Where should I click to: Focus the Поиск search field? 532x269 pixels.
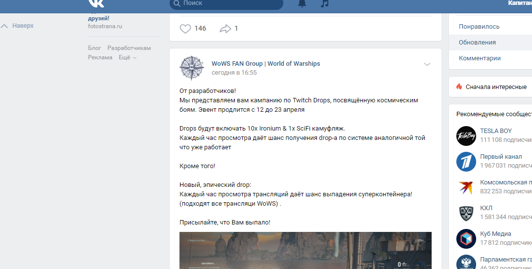click(x=226, y=3)
